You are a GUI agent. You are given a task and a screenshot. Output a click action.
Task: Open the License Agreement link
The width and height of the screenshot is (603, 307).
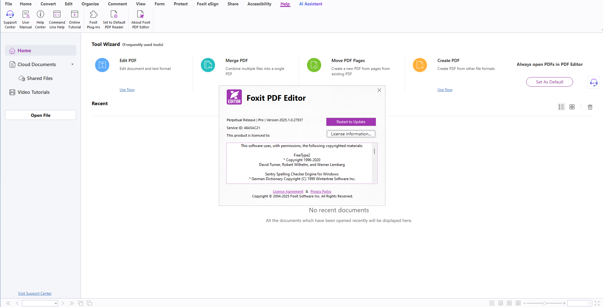[x=288, y=191]
